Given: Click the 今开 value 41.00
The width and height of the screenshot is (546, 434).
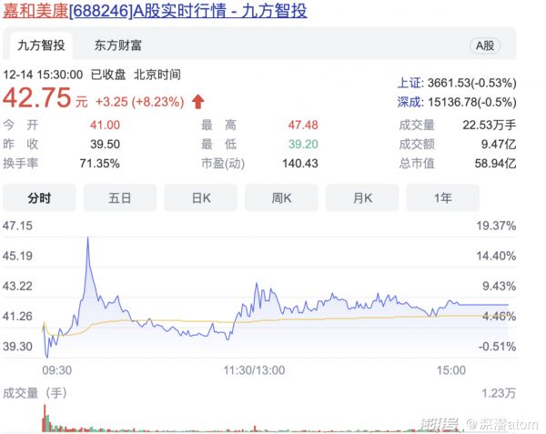Looking at the screenshot, I should (105, 125).
